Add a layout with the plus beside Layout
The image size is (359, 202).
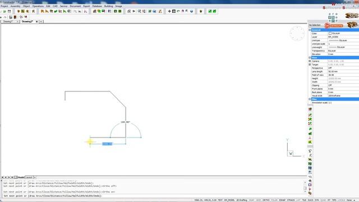(35, 177)
